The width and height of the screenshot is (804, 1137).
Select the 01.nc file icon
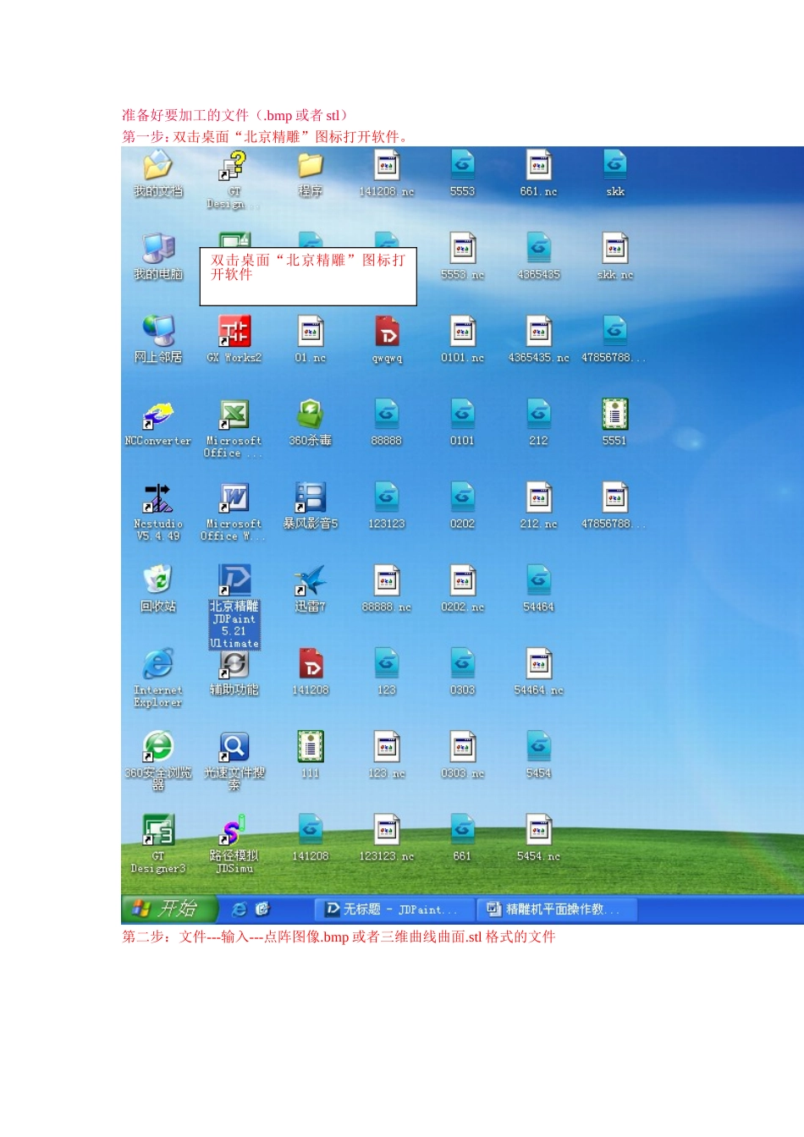pyautogui.click(x=311, y=339)
